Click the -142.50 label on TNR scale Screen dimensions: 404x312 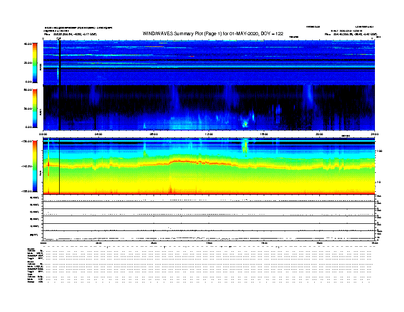[27, 166]
